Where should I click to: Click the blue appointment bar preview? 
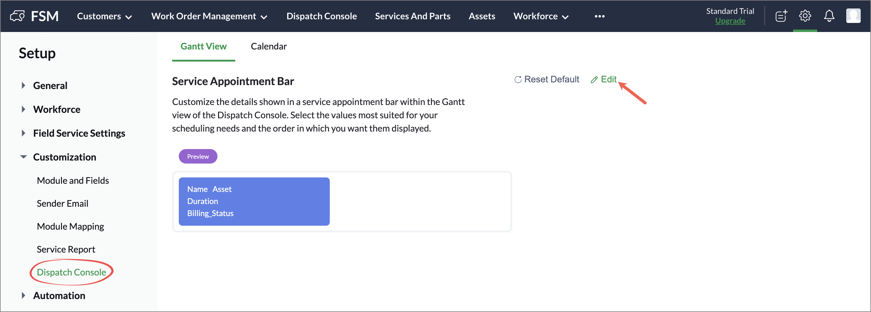(x=254, y=201)
